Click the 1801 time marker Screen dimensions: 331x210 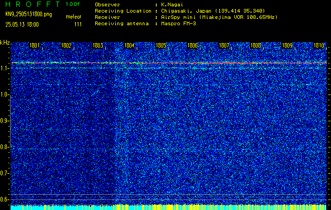pos(34,46)
